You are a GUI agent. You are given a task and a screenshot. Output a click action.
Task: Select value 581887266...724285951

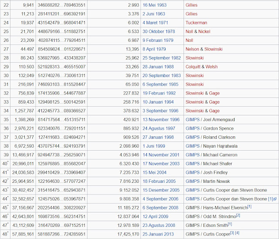click(61, 234)
